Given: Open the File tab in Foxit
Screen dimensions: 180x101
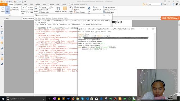Looking at the screenshot, I should [4, 4].
